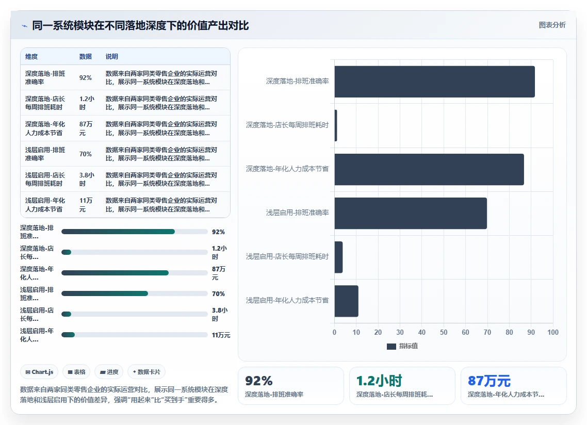Image resolution: width=587 pixels, height=425 pixels.
Task: Click the 数据 column header
Action: [x=85, y=57]
